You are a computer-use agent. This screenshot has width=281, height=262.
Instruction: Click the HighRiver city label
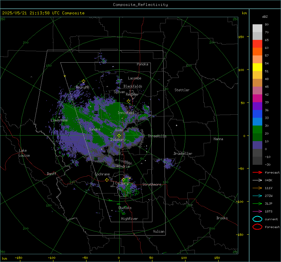pyautogui.click(x=130, y=219)
